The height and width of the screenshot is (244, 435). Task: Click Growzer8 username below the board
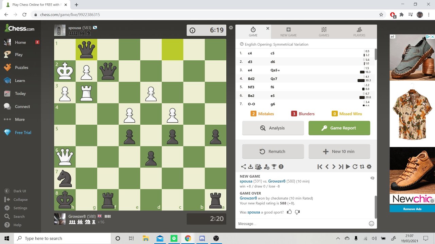point(77,216)
